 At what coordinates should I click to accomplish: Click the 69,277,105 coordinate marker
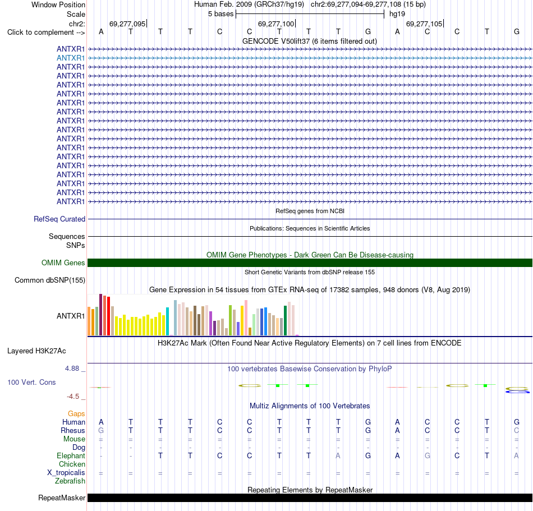tap(424, 24)
